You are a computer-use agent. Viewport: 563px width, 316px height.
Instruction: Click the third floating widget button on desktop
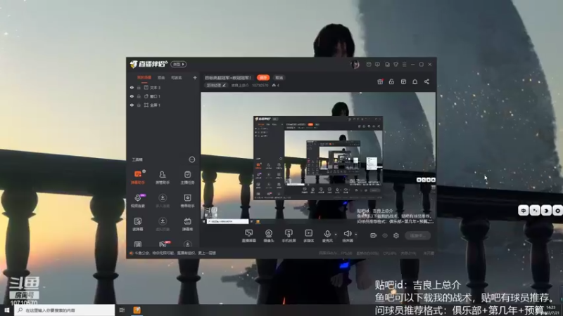546,211
